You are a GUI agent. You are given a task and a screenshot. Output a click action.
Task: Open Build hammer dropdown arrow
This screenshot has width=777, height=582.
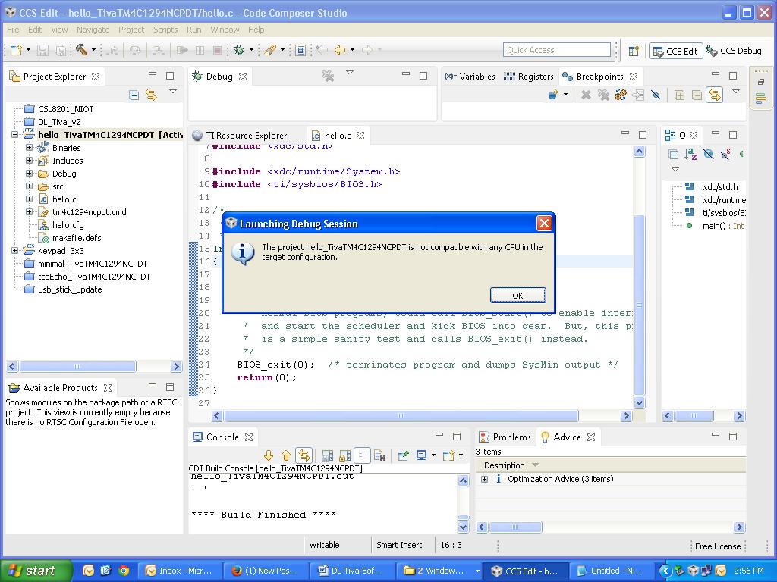coord(93,50)
